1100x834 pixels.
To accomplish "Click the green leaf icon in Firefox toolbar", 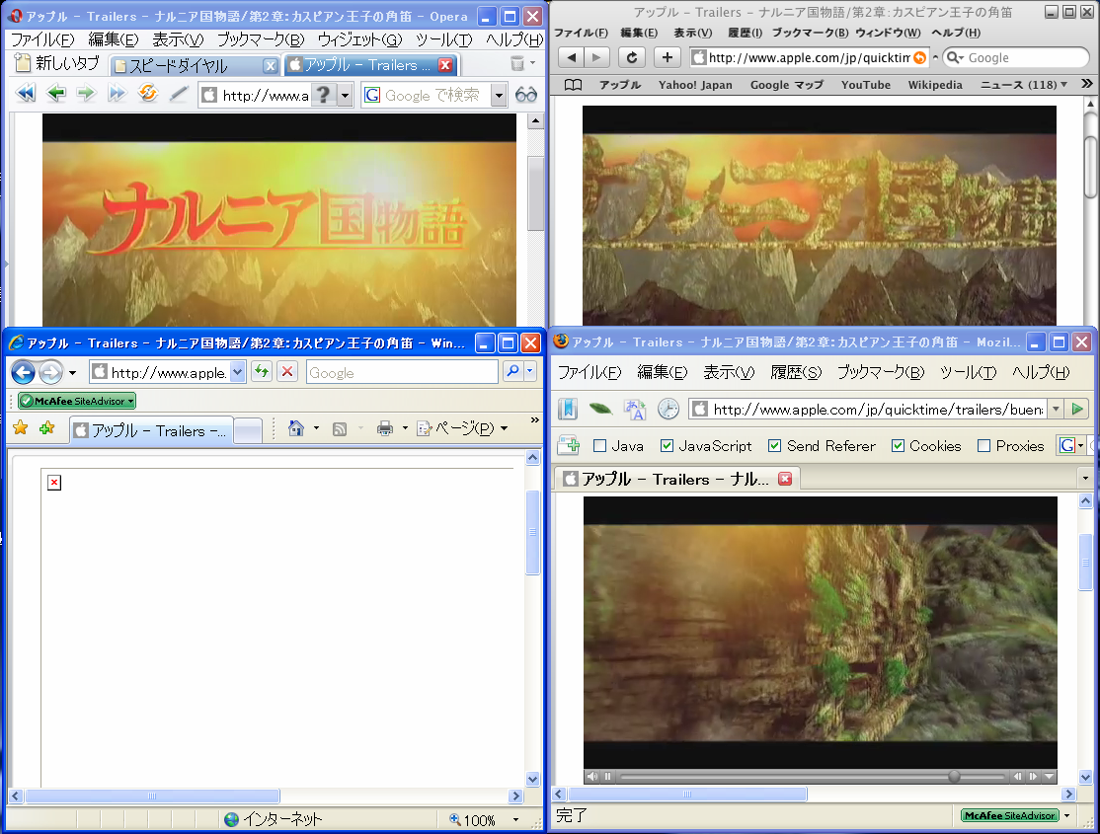I will coord(600,409).
